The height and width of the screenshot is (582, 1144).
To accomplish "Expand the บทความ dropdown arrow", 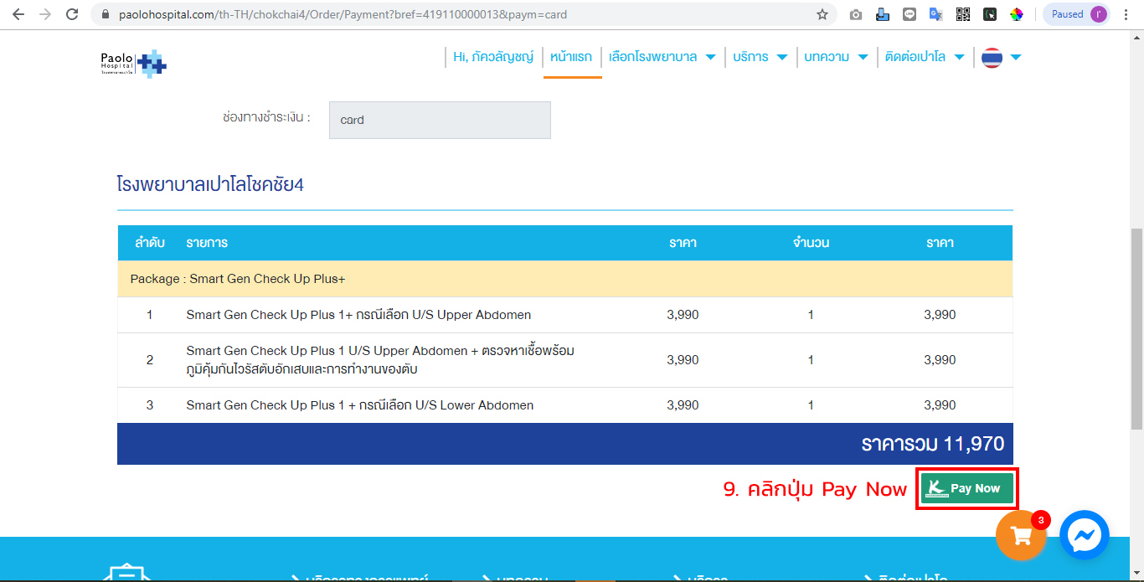I will coord(863,58).
